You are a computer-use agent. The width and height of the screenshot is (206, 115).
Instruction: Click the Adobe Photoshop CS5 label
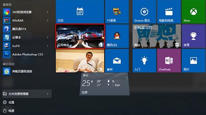[28, 54]
